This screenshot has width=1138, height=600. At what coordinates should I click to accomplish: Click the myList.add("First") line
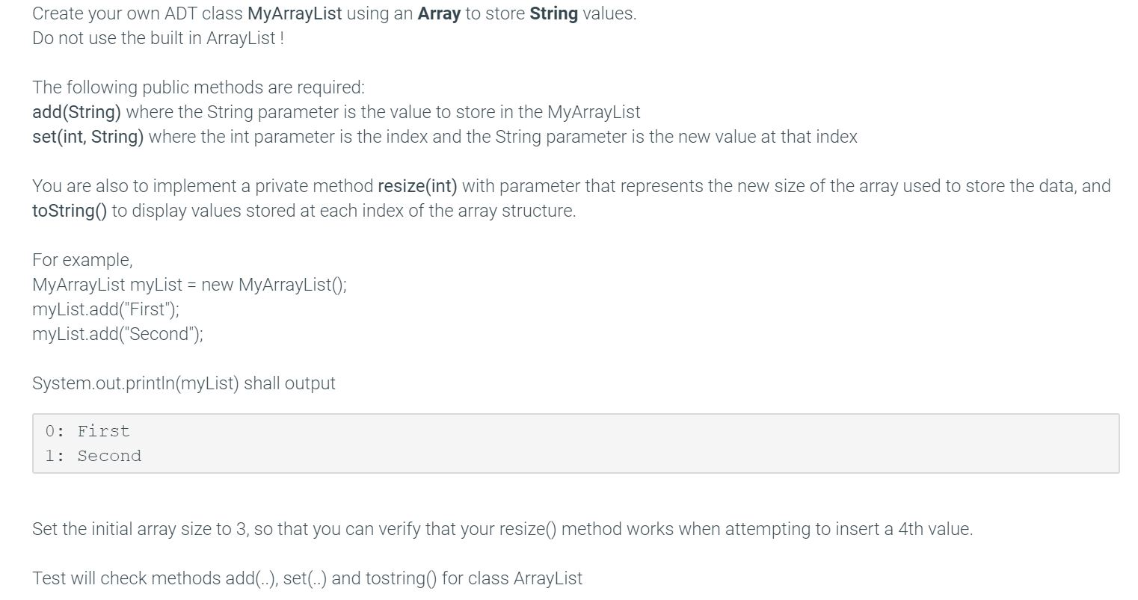click(105, 309)
